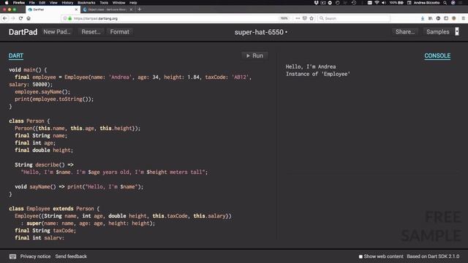This screenshot has height=263, width=468.
Task: Click console output 'Hello, I'm Andrea'
Action: click(311, 66)
